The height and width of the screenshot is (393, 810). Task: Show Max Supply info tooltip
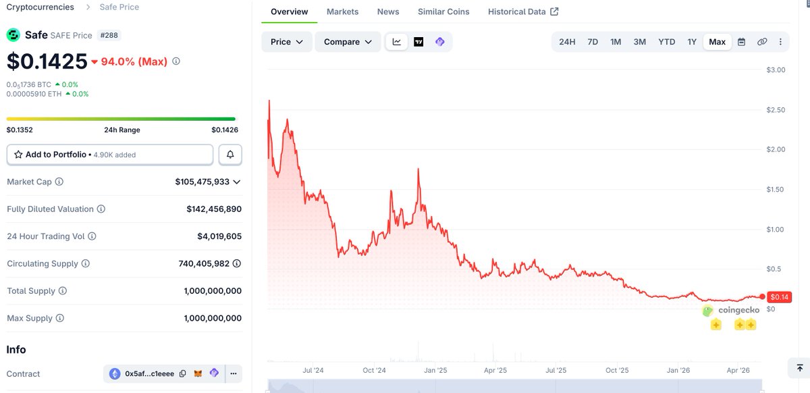tap(59, 318)
